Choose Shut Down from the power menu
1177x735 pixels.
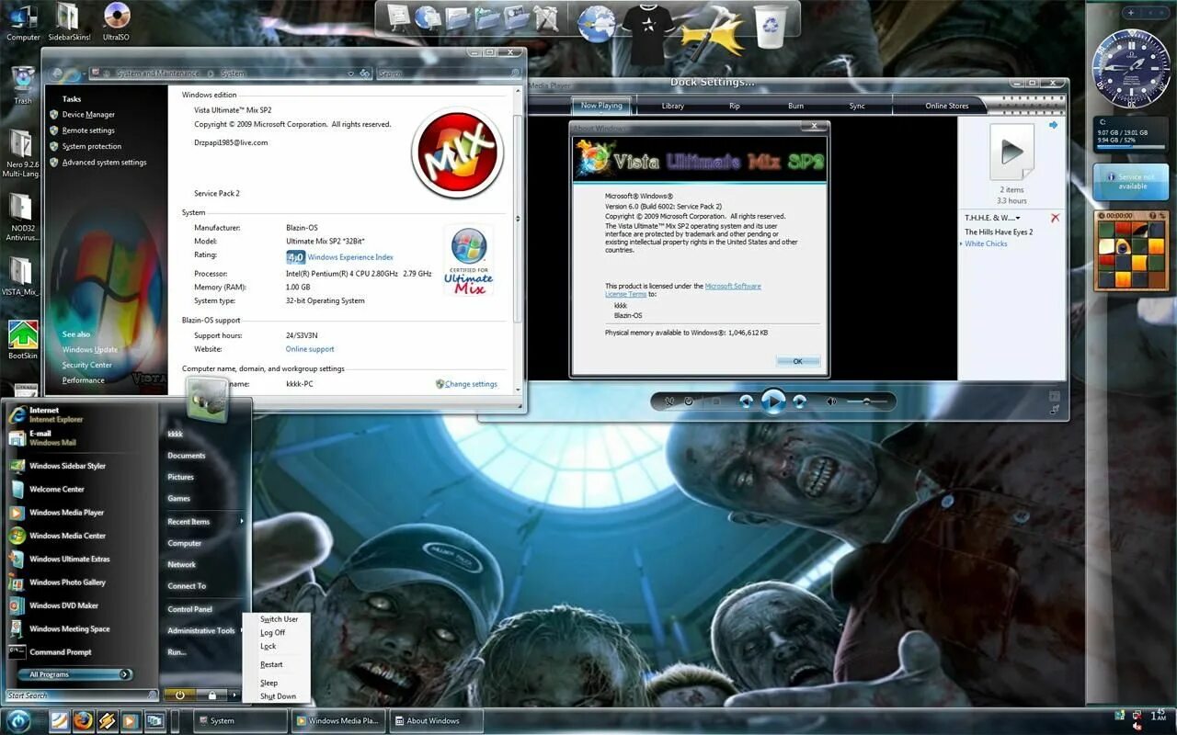pos(278,696)
